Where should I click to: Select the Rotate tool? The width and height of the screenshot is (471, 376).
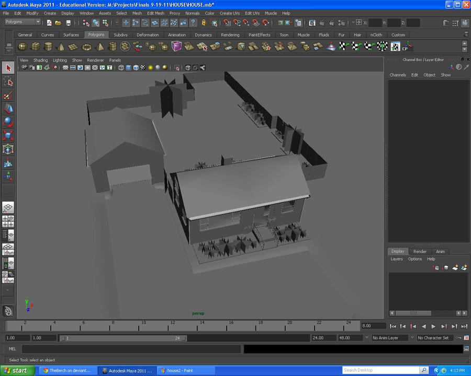click(x=8, y=121)
